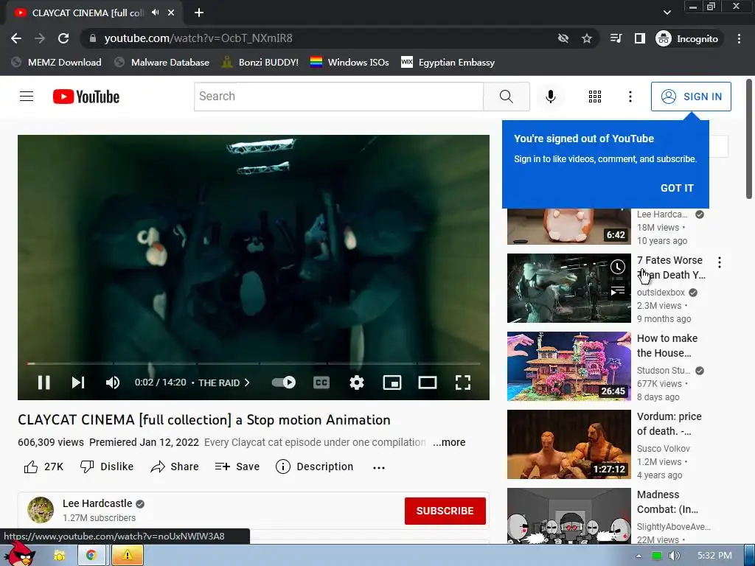Bookmark this page with the star

click(x=586, y=38)
